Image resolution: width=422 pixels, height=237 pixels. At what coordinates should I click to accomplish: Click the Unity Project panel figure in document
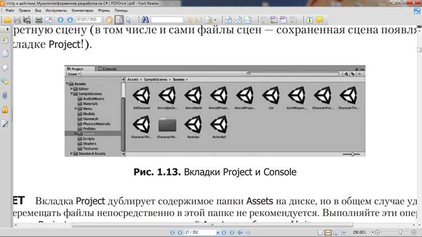[215, 111]
